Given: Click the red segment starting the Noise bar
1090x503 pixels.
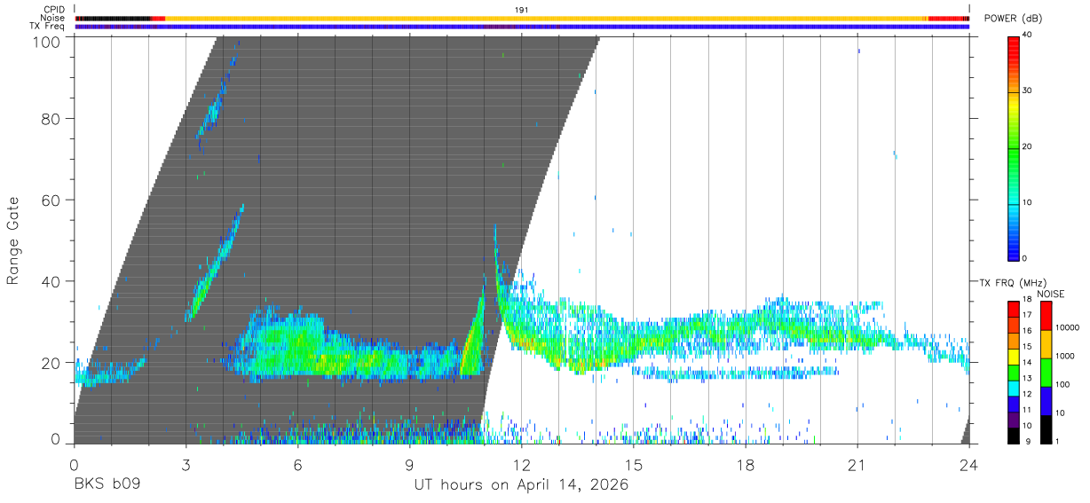Looking at the screenshot, I should click(158, 18).
